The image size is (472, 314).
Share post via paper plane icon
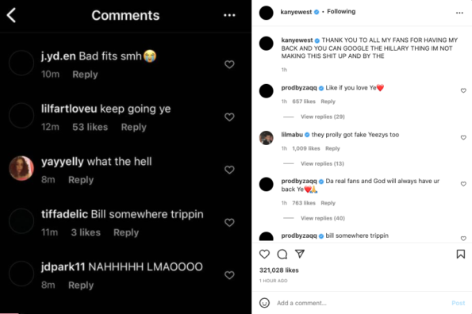pyautogui.click(x=300, y=254)
